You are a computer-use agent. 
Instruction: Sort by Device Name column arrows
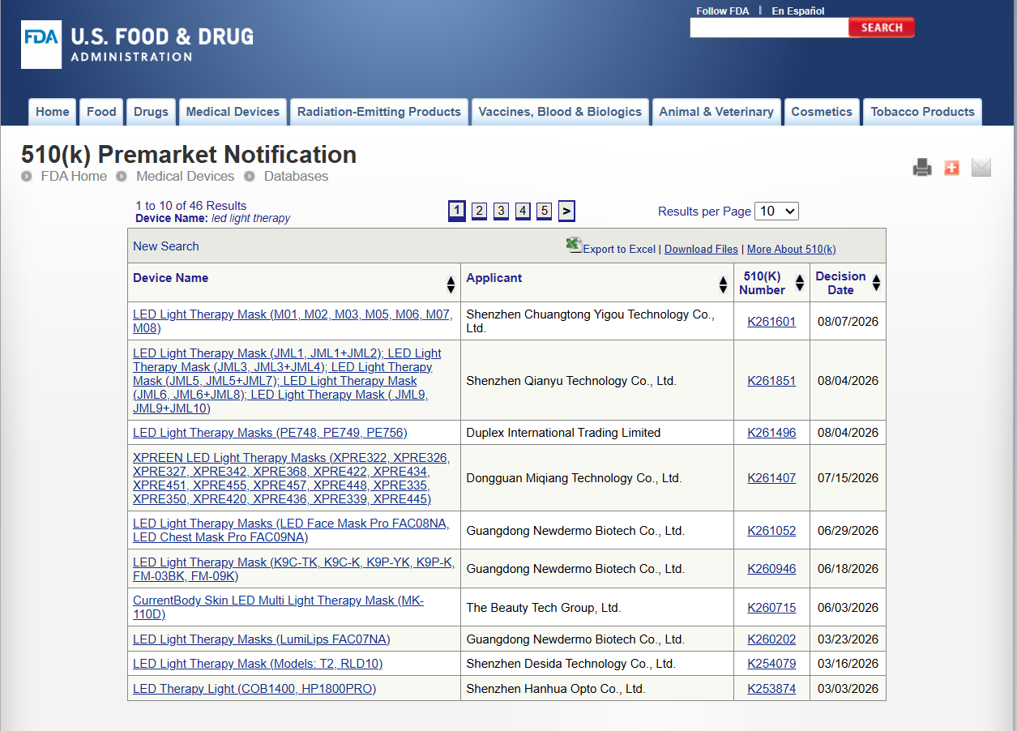click(x=451, y=284)
